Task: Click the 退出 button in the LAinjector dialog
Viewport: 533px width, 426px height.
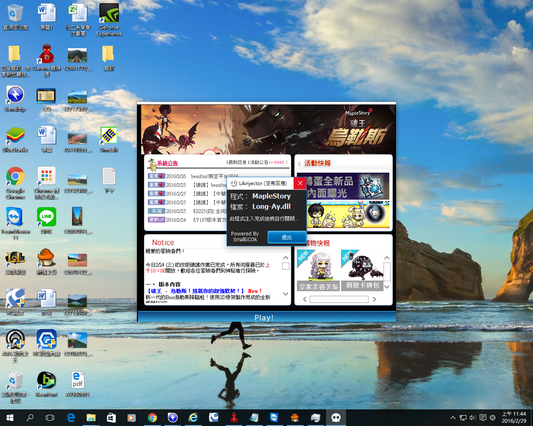Action: (286, 237)
